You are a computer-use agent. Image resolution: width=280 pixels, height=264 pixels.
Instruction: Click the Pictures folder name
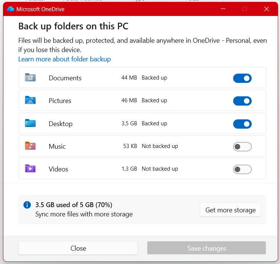pos(60,101)
